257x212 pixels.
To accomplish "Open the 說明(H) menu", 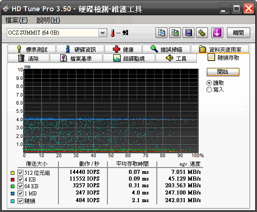I will pos(48,20).
